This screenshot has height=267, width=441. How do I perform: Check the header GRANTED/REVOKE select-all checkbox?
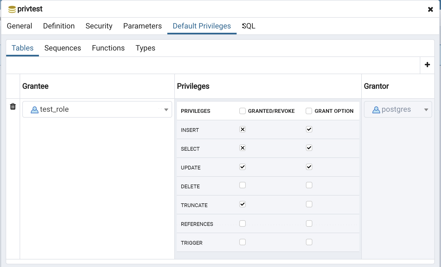coord(243,111)
